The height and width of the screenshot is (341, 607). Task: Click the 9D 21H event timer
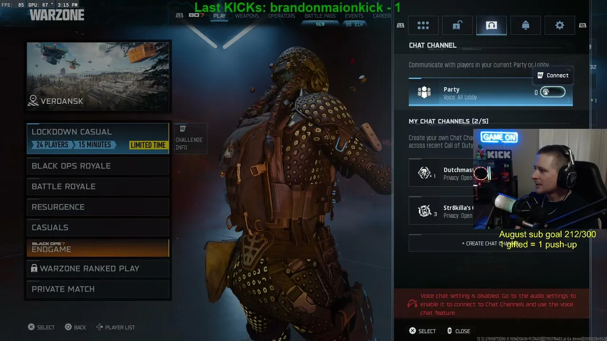[x=354, y=25]
